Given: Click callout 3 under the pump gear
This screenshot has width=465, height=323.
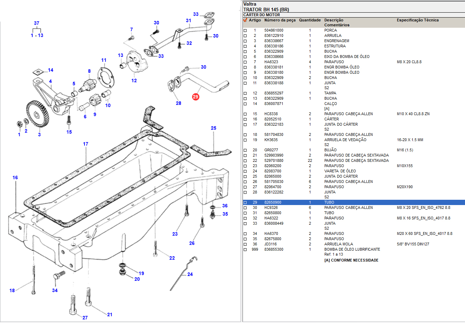Looking at the screenshot, I should pos(39,134).
